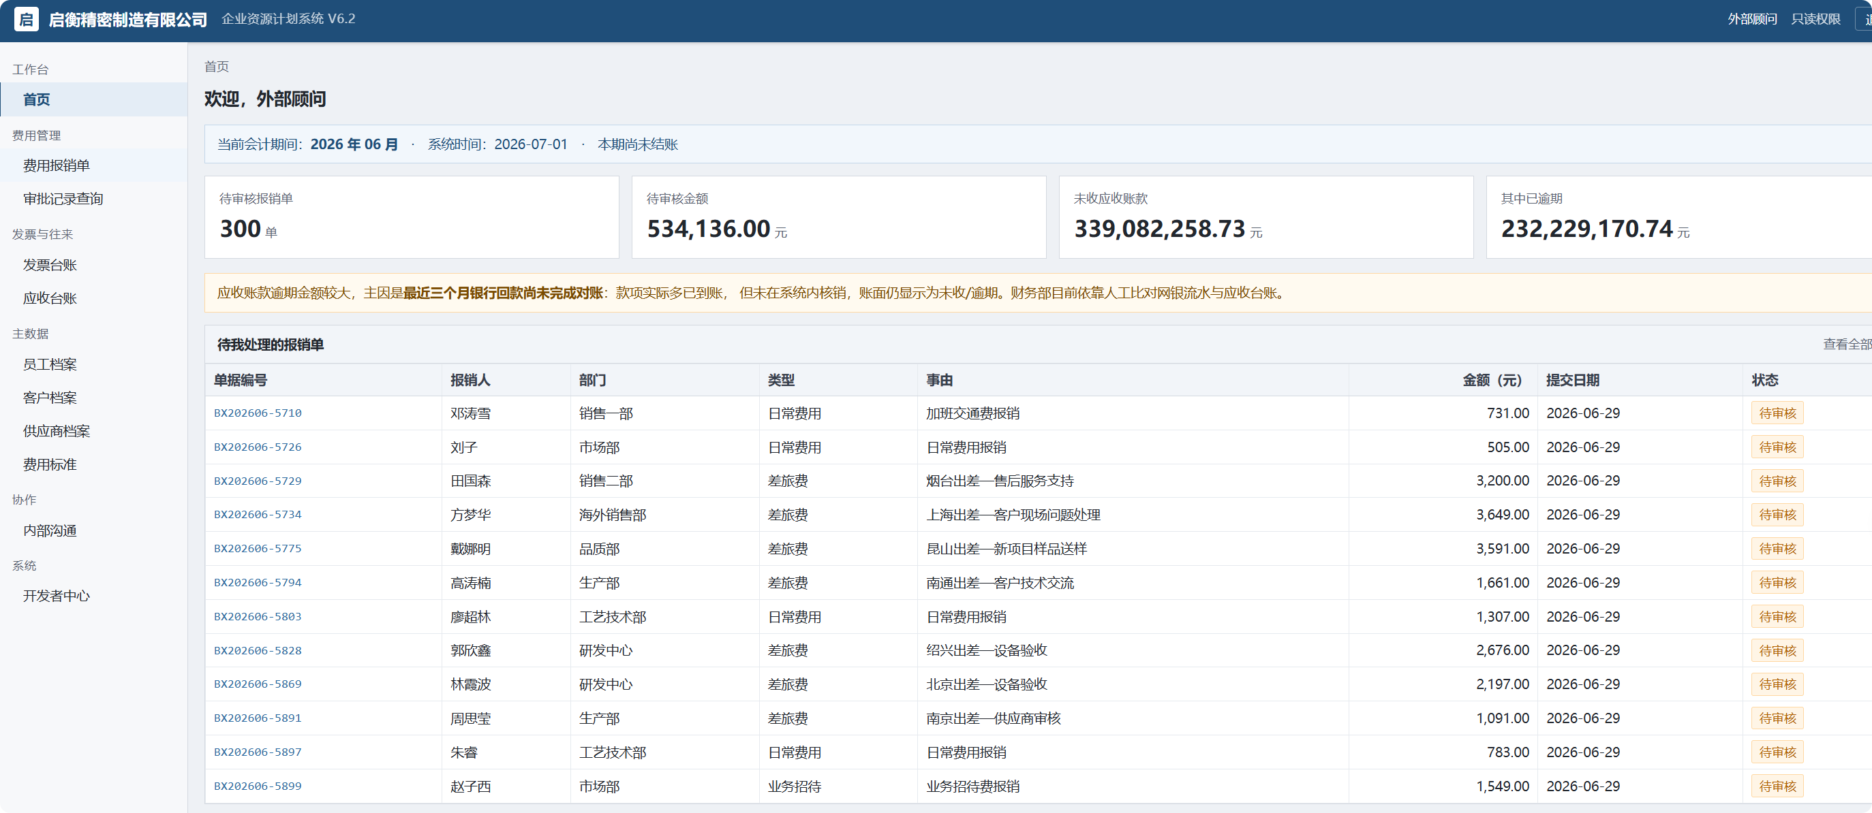
Task: Select 费用标准 in sidebar
Action: [94, 464]
